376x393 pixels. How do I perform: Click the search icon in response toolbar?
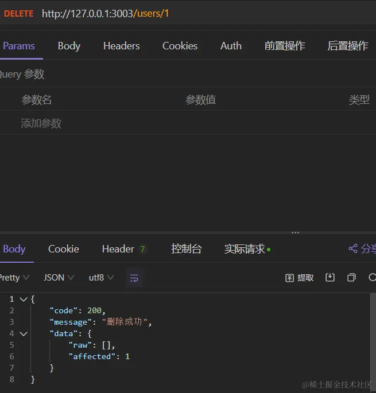coord(372,278)
